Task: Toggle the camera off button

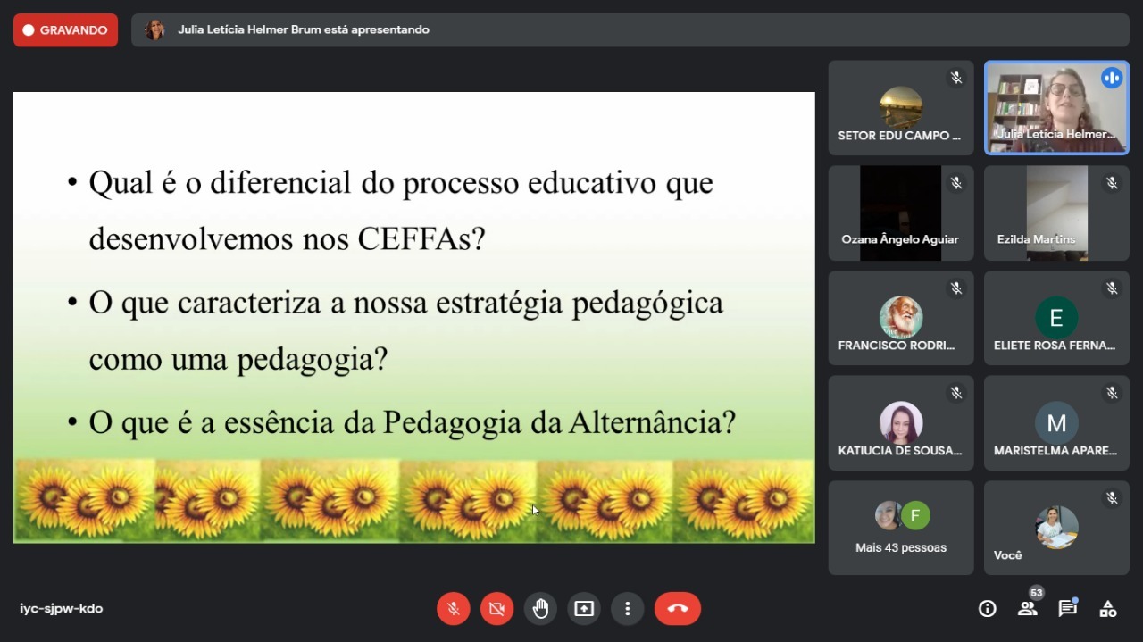Action: 496,609
